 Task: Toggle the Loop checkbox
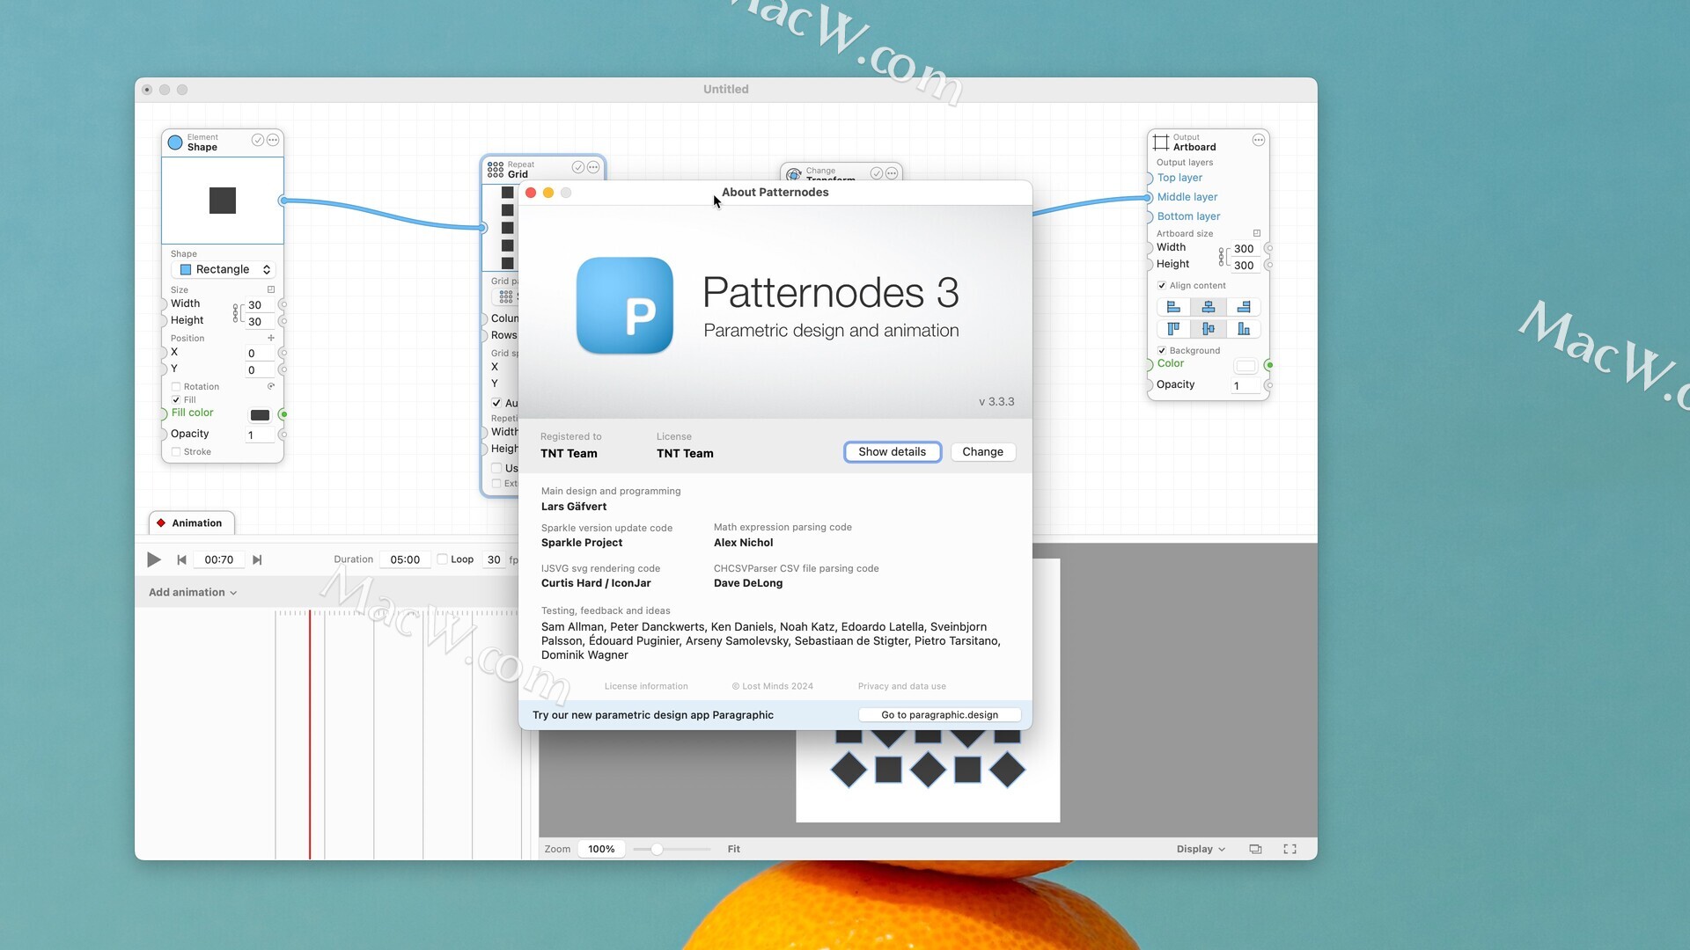[443, 559]
